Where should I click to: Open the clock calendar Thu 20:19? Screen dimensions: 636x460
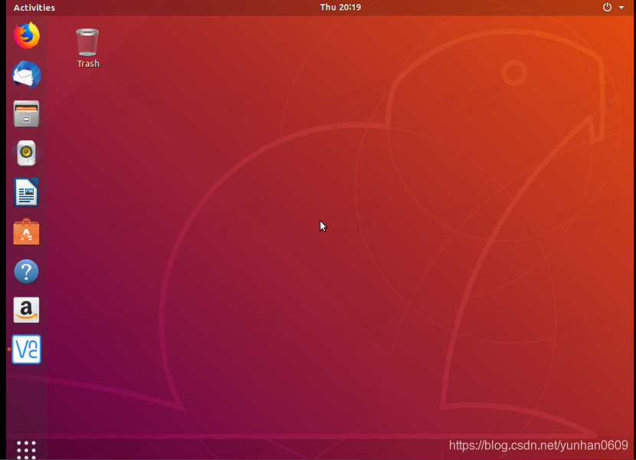340,8
